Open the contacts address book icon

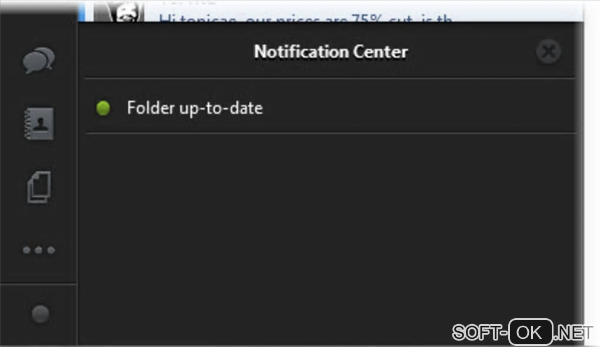point(39,124)
